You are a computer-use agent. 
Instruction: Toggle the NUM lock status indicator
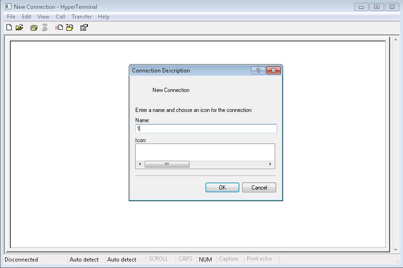click(205, 259)
